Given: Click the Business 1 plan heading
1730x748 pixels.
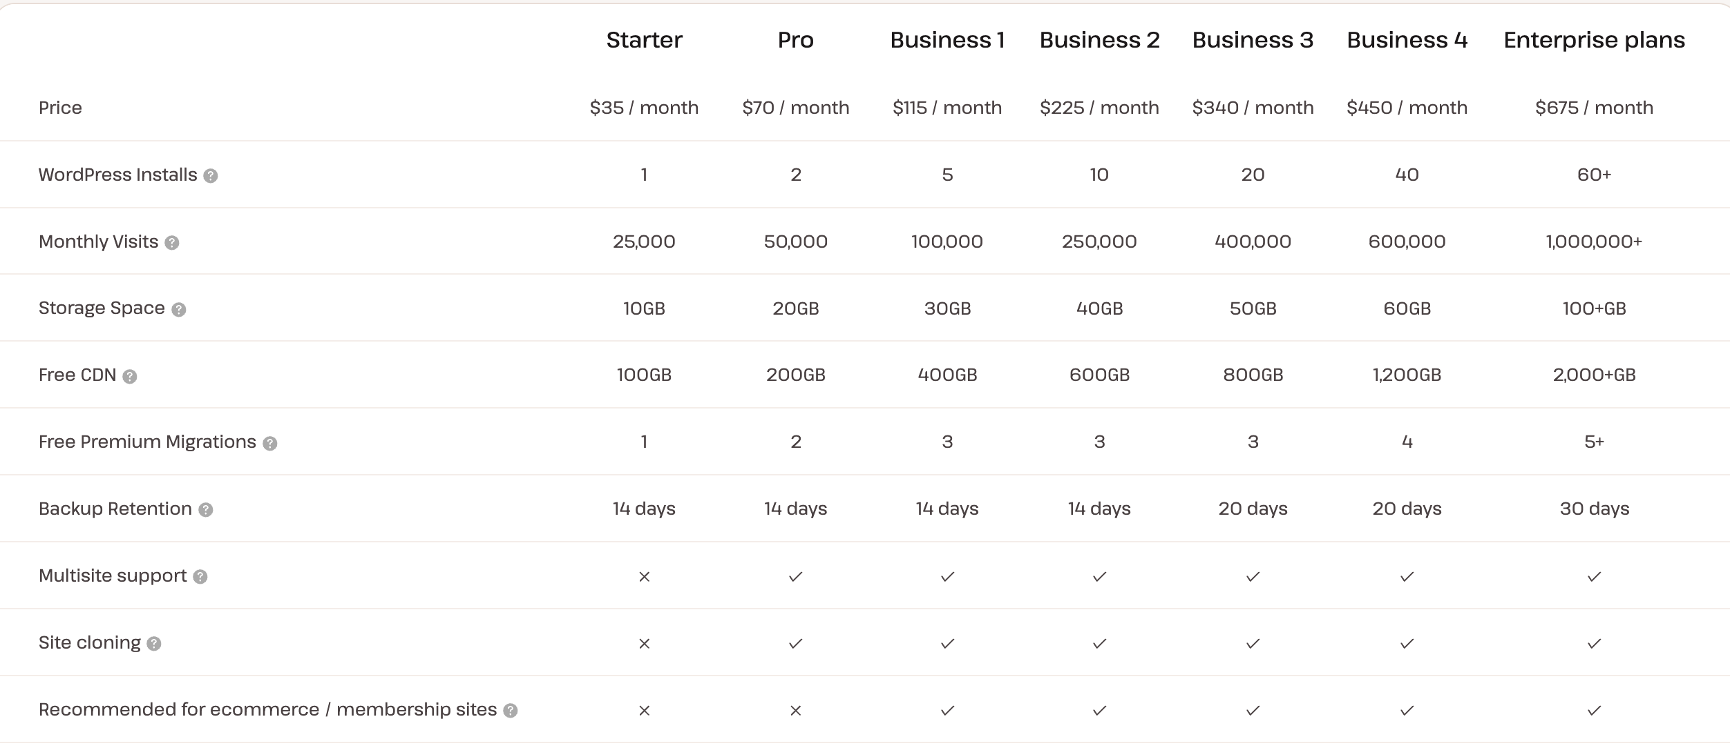Looking at the screenshot, I should 947,40.
